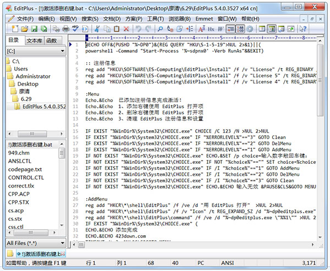Image resolution: width=330 pixels, height=271 pixels.
Task: Open Print Preview from the toolbar
Action: click(x=56, y=29)
